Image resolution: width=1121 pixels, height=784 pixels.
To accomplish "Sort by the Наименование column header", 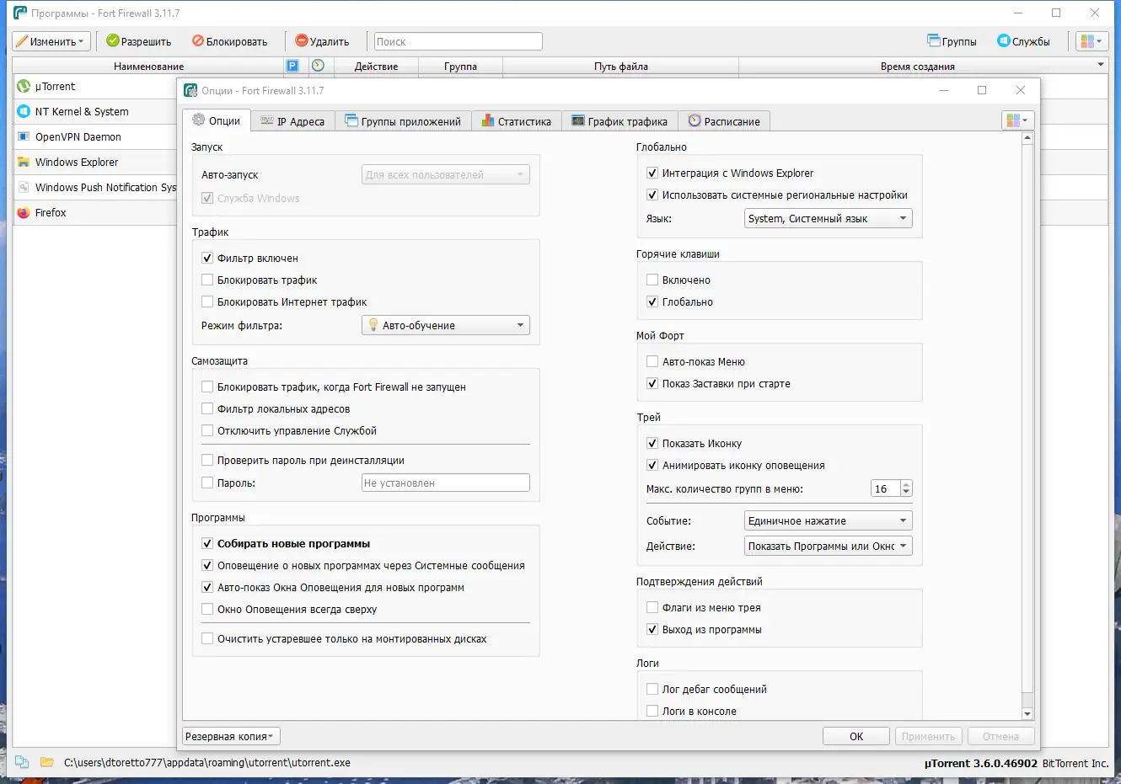I will coord(148,66).
